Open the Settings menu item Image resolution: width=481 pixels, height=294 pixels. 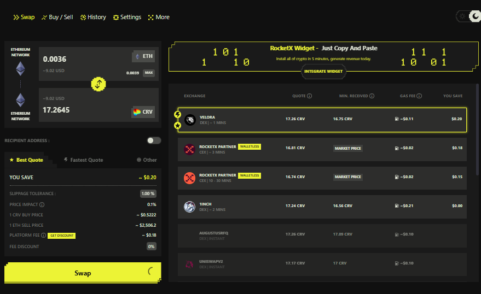click(x=127, y=17)
